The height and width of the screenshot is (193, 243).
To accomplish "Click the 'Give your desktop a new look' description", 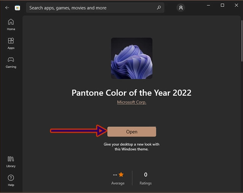I will pyautogui.click(x=131, y=147).
